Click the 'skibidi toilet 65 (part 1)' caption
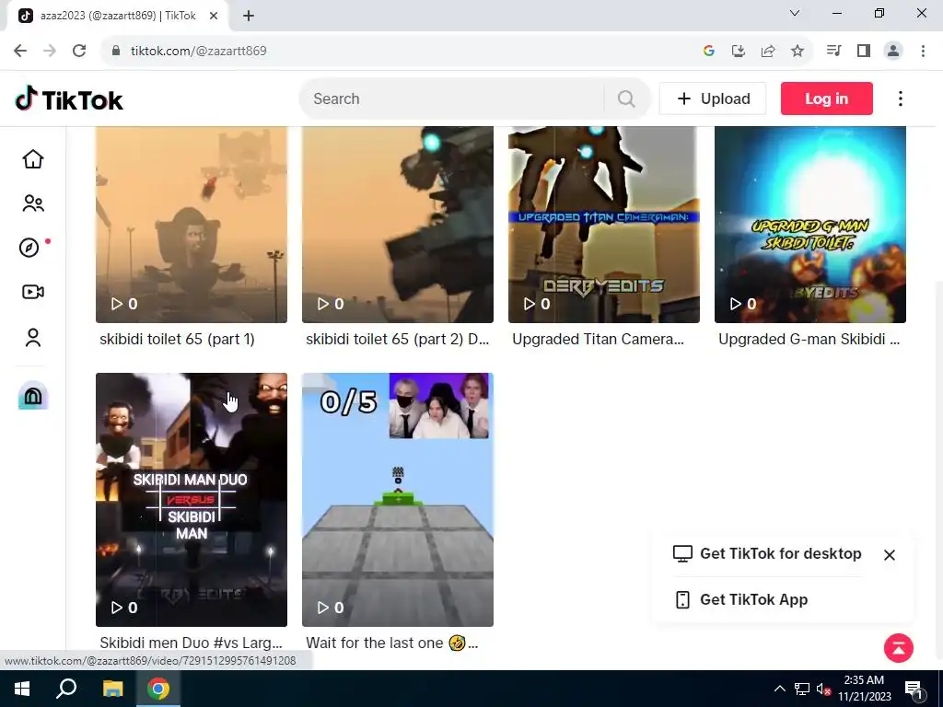Viewport: 943px width, 707px height. click(x=178, y=339)
